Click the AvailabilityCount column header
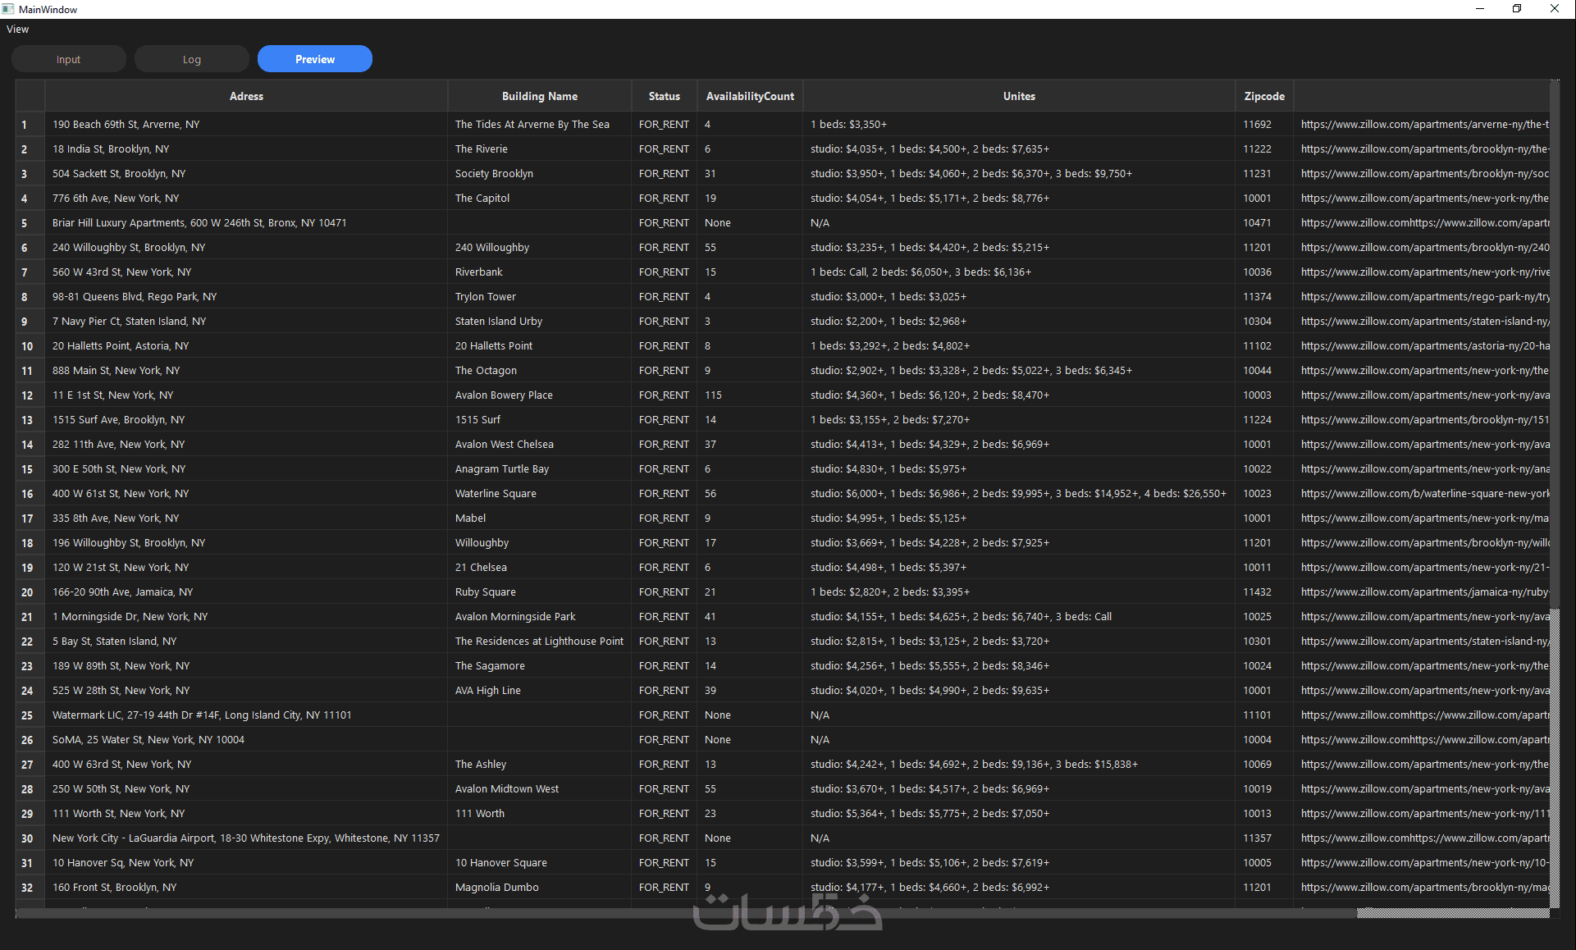 [x=749, y=96]
